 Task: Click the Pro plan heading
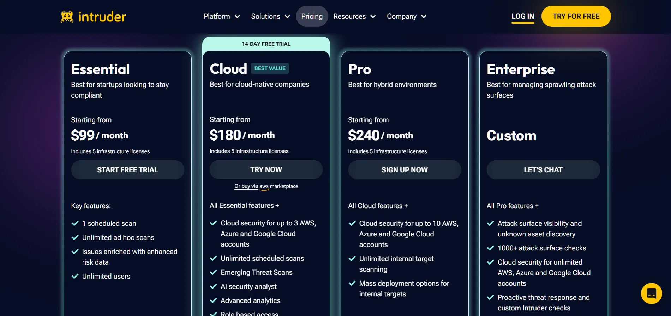pyautogui.click(x=360, y=69)
